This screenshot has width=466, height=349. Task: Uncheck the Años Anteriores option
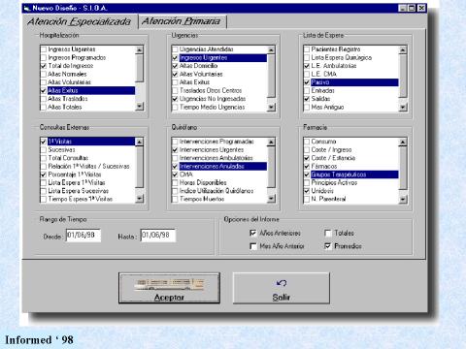point(253,233)
